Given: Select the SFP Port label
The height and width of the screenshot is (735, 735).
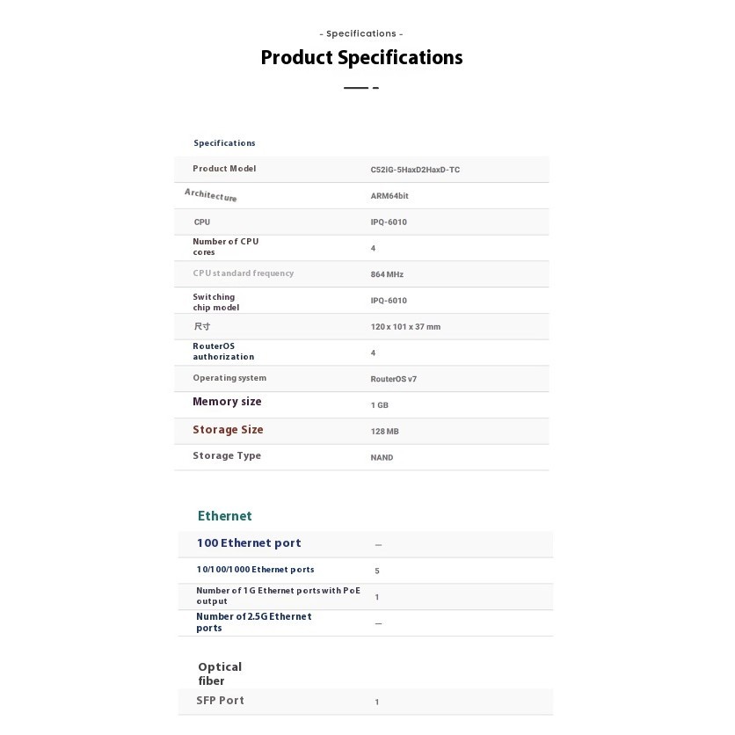Looking at the screenshot, I should 220,701.
